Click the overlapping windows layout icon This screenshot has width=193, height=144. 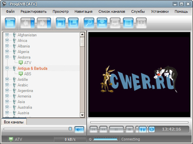point(61,23)
